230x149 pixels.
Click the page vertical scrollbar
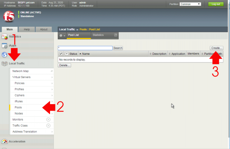pos(229,70)
